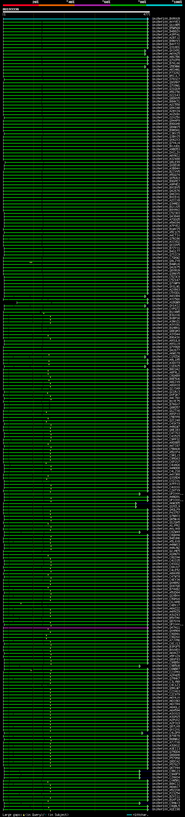Open the UniRef100_P57958 entry
The height and width of the screenshot is (817, 185).
[x=166, y=758]
